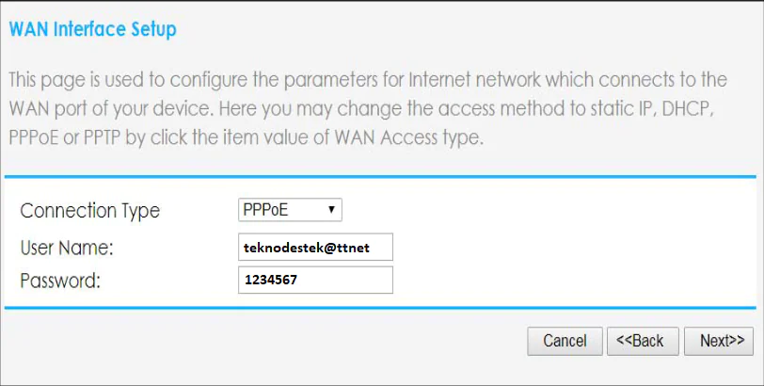Focus the Password input field
This screenshot has width=764, height=386.
pos(316,280)
